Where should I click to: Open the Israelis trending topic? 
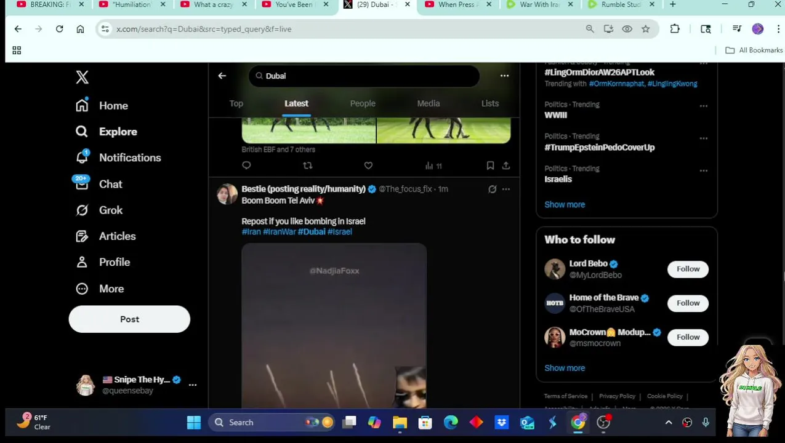click(x=558, y=180)
